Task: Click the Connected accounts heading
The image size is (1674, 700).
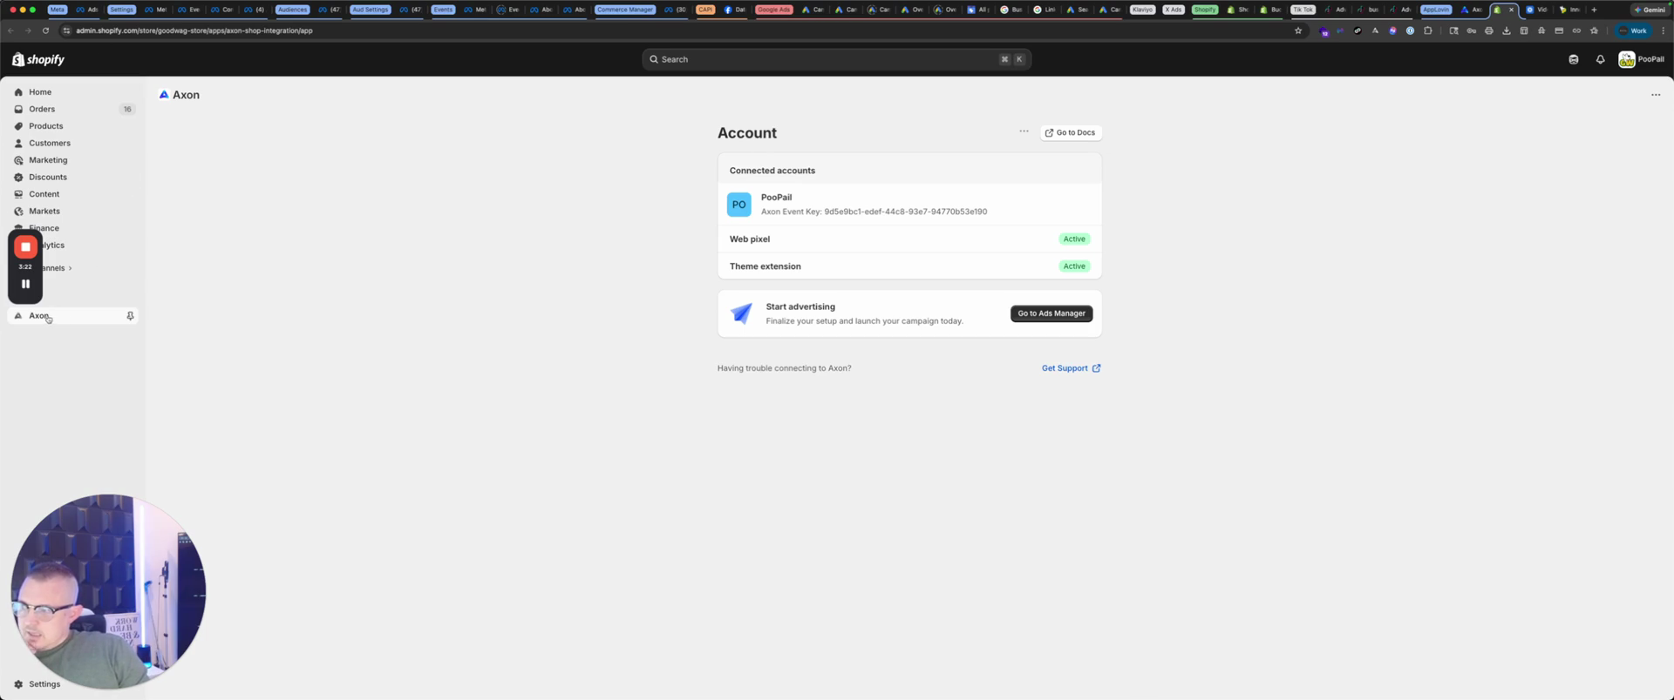Action: click(772, 171)
